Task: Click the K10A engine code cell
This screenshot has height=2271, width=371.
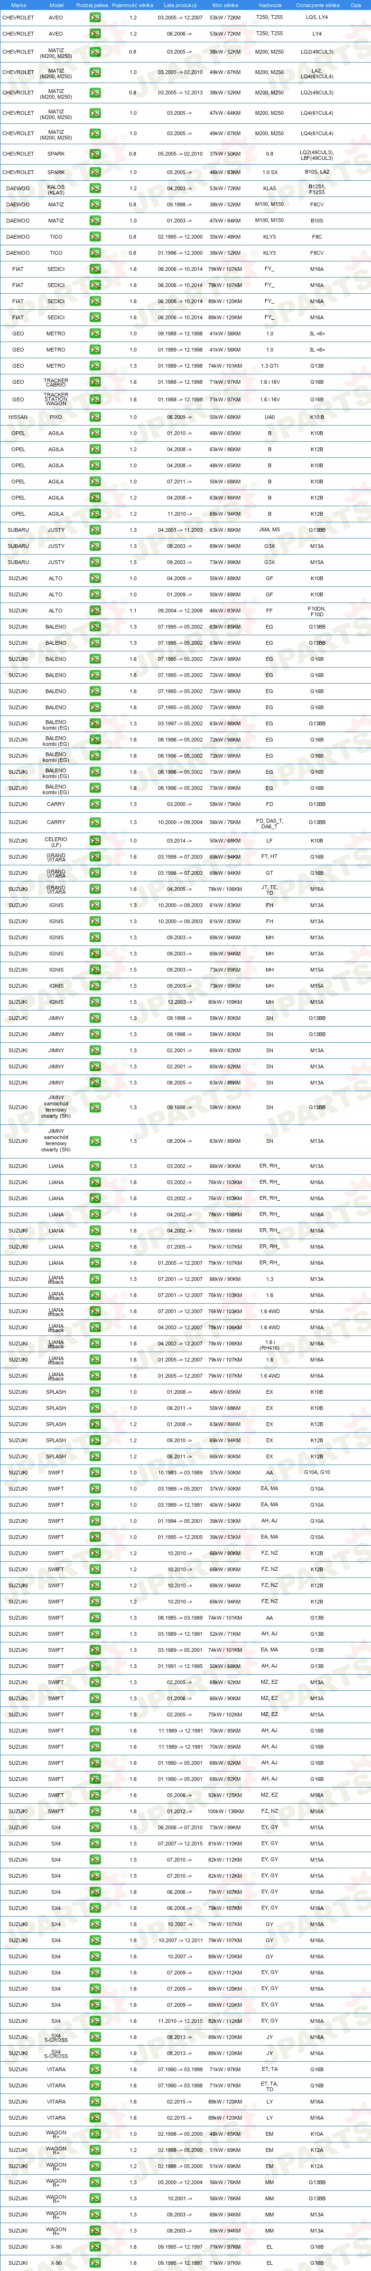Action: (316, 2134)
